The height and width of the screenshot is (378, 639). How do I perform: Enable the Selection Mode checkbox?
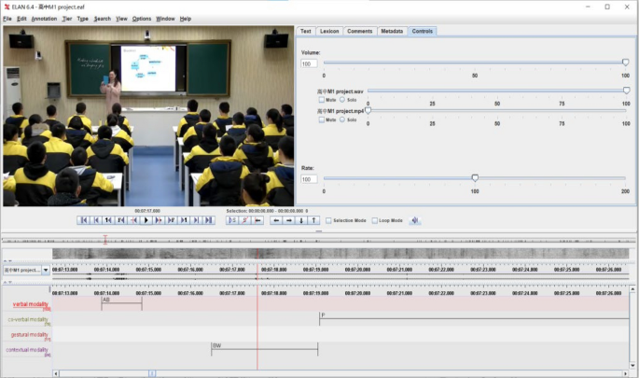pos(328,220)
